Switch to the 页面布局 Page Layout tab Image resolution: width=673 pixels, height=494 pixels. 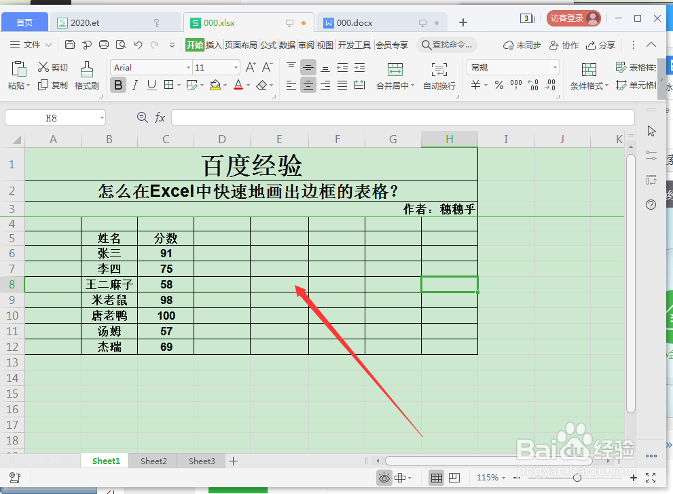point(240,45)
